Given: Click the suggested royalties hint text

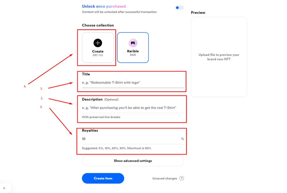Looking at the screenshot, I should point(116,148).
